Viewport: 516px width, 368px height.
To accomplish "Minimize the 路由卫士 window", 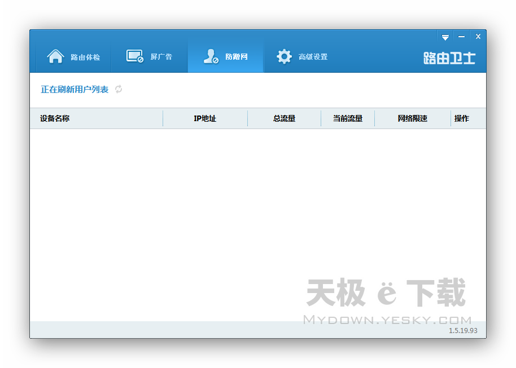I will 461,37.
